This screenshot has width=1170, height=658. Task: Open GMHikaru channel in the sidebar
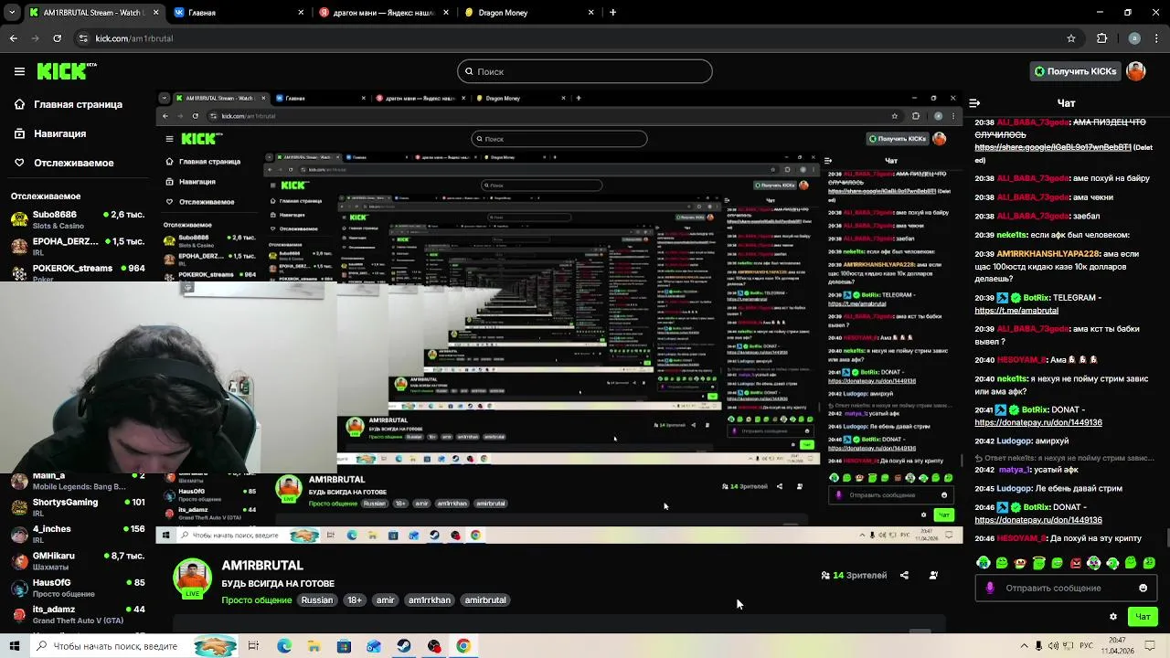(x=78, y=560)
